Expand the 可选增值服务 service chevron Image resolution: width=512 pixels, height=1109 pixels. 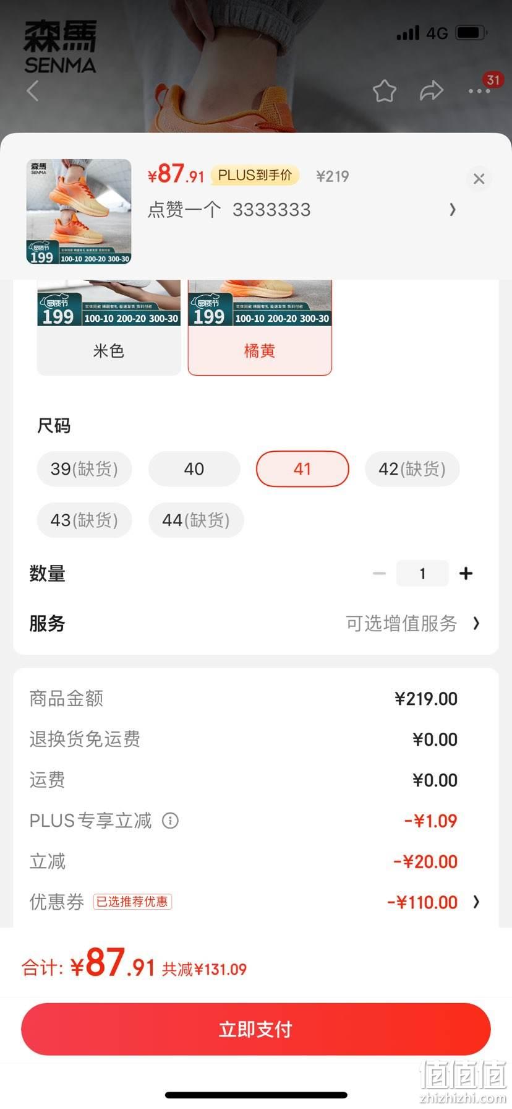click(x=476, y=623)
